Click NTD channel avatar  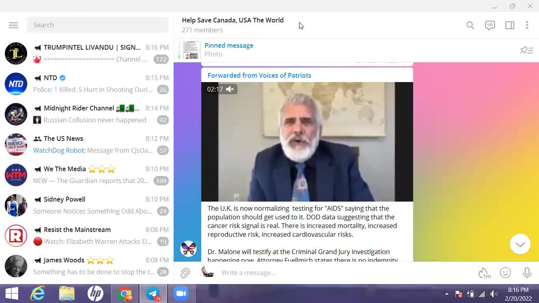point(16,84)
